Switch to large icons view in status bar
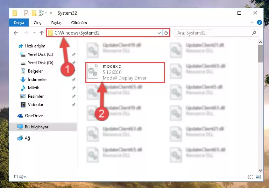This screenshot has width=269, height=188. 258,177
